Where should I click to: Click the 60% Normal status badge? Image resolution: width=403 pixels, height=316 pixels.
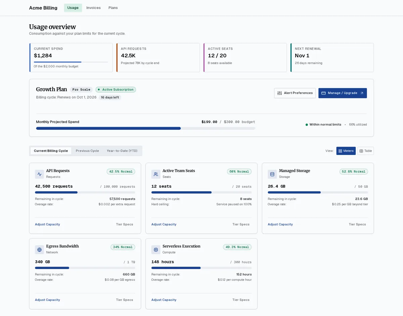tap(239, 171)
